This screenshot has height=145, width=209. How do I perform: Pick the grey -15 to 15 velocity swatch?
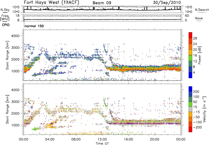(190, 109)
